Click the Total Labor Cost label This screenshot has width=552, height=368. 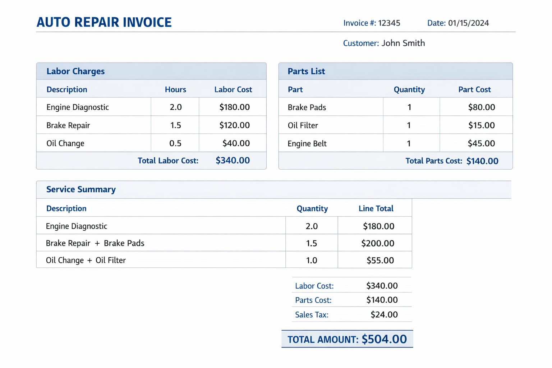click(x=168, y=161)
